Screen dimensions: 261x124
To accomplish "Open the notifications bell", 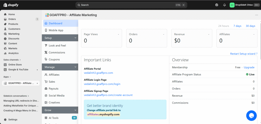I will pyautogui.click(x=224, y=5).
